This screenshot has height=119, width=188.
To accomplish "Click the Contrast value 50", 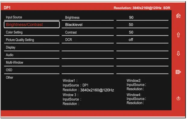I will (x=131, y=32).
